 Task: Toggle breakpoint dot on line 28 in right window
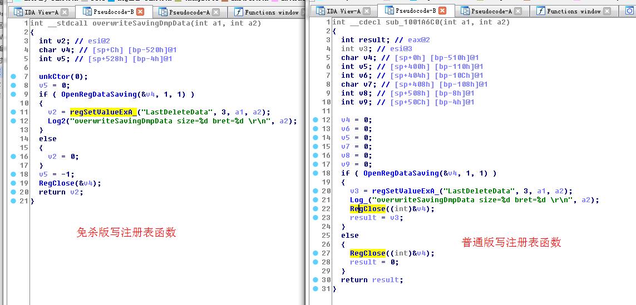pos(315,262)
